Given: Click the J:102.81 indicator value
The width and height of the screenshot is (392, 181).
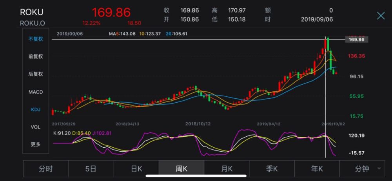Looking at the screenshot, I should click(x=102, y=133).
